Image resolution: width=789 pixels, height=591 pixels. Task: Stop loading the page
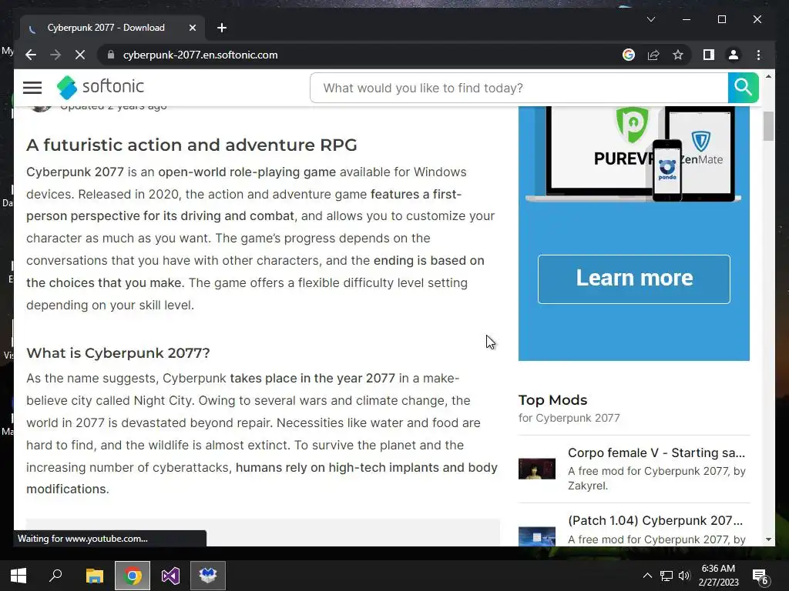pyautogui.click(x=80, y=55)
